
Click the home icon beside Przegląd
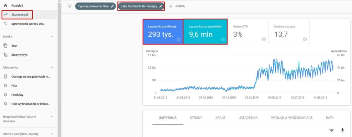(x=5, y=5)
